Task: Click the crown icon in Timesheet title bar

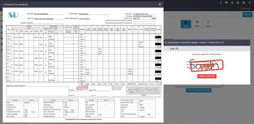Action: [x=160, y=4]
